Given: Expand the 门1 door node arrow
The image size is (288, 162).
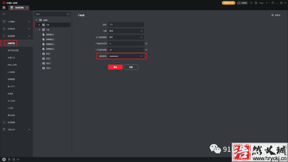Looking at the screenshot, I should (39, 25).
